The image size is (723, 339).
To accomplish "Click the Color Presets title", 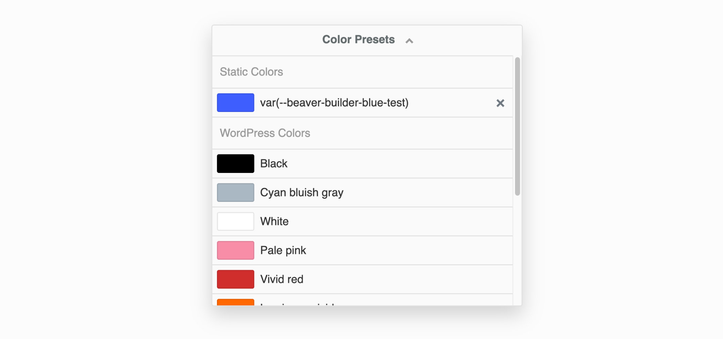I will (x=358, y=39).
